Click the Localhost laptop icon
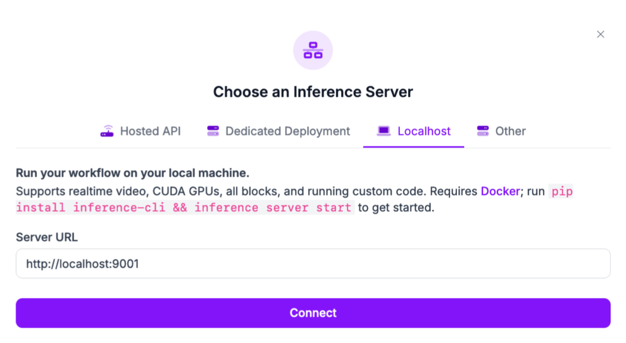626x343 pixels. coord(383,131)
